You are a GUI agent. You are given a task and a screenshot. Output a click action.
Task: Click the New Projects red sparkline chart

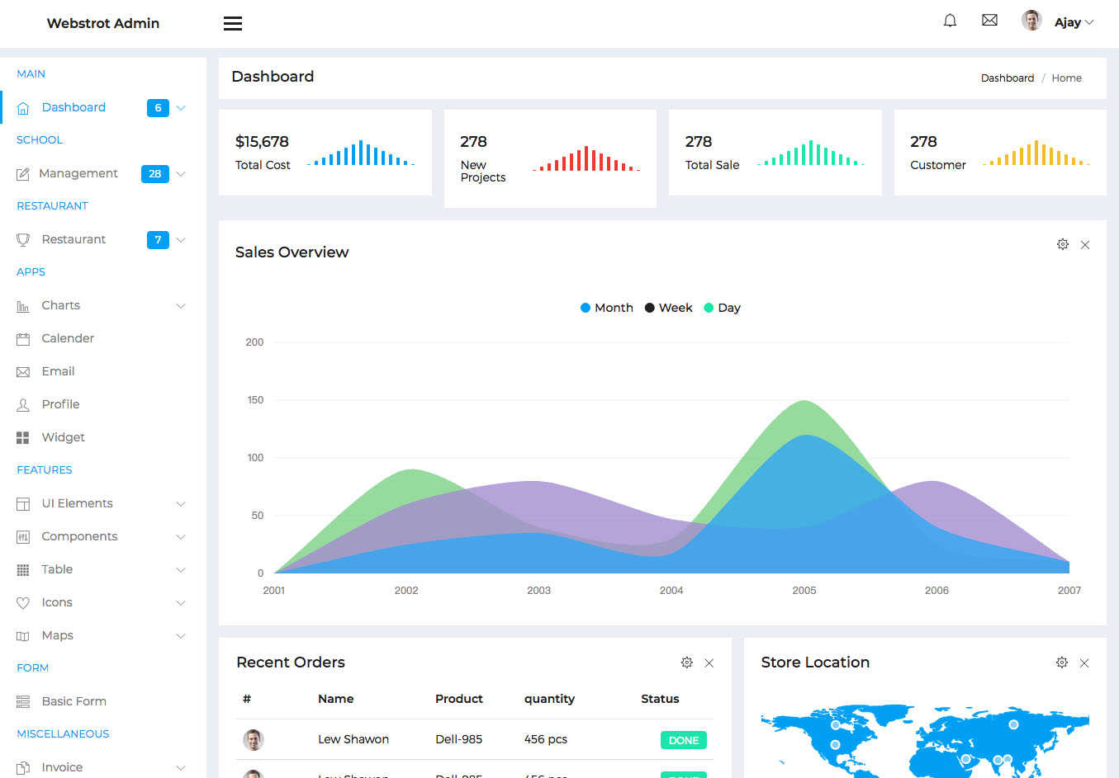(x=586, y=158)
